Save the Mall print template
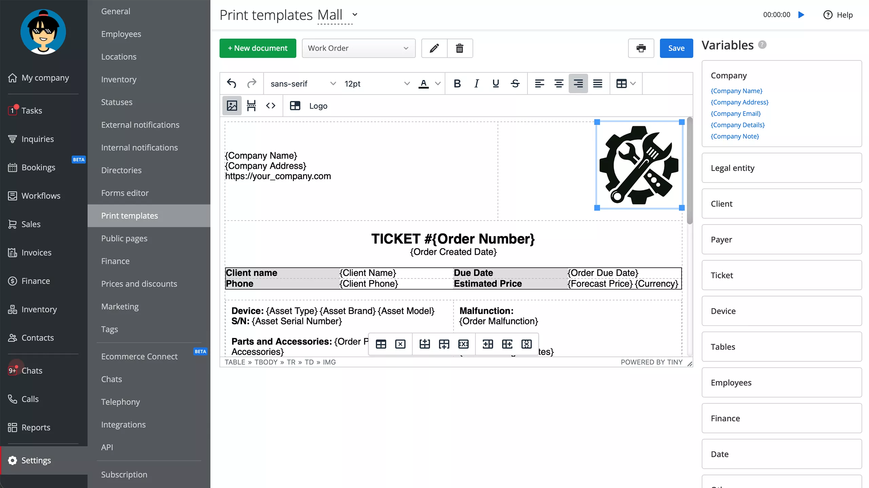This screenshot has width=869, height=488. point(676,48)
